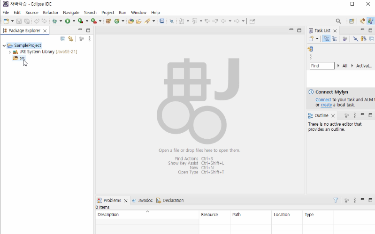Open Coverage dropdown arrow
The image size is (375, 234).
click(87, 21)
